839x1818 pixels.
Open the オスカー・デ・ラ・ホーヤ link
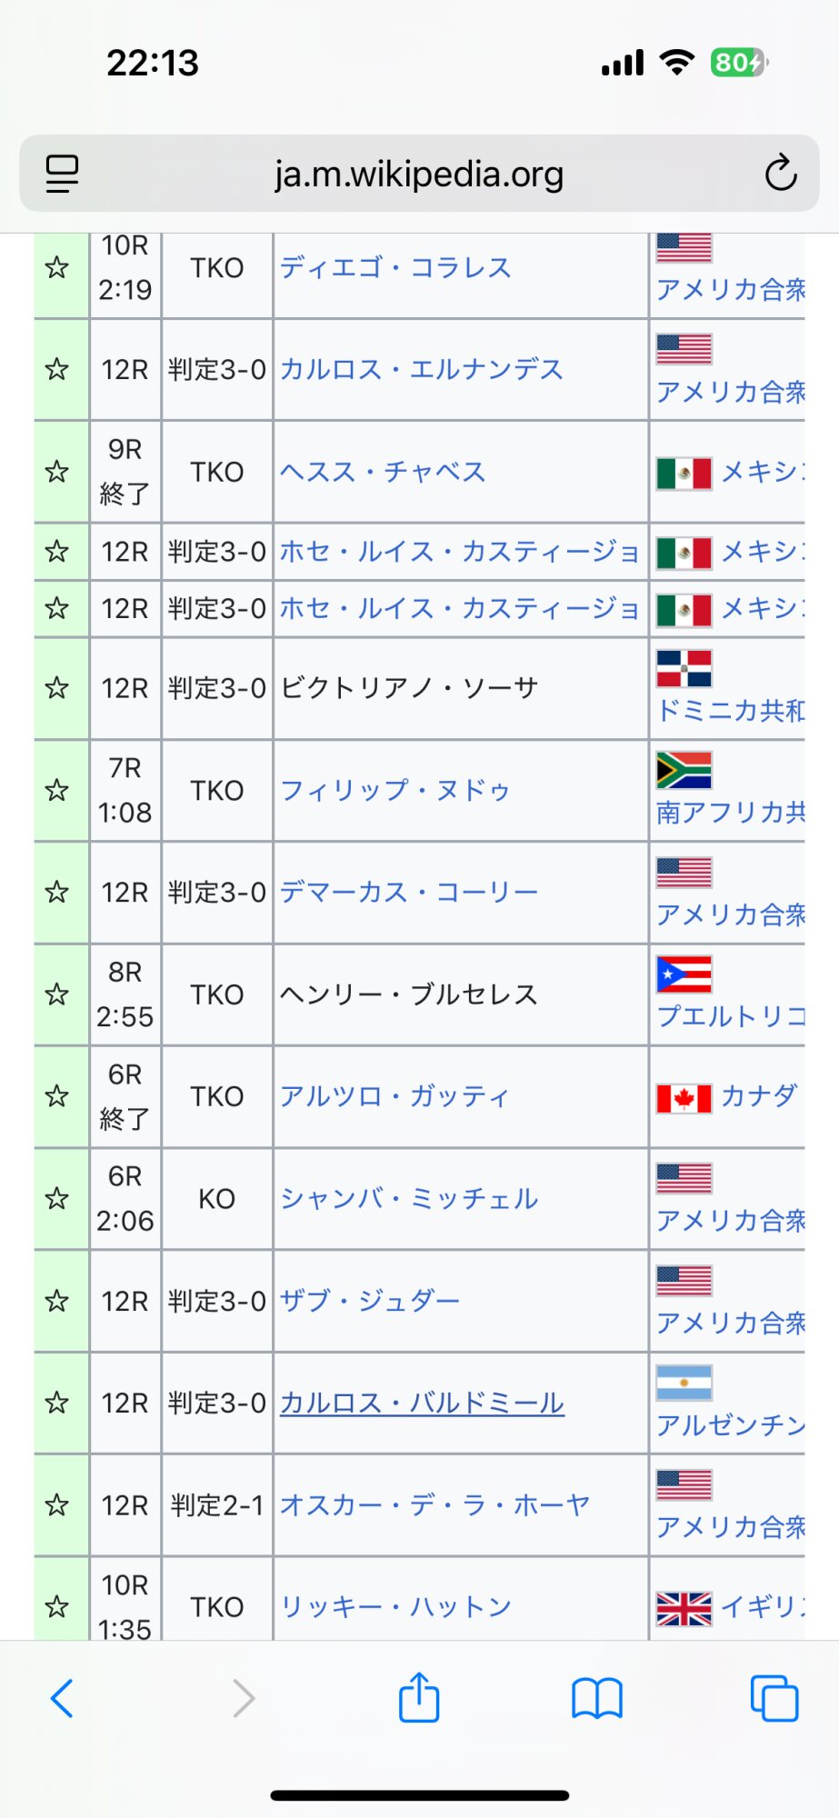(434, 1505)
